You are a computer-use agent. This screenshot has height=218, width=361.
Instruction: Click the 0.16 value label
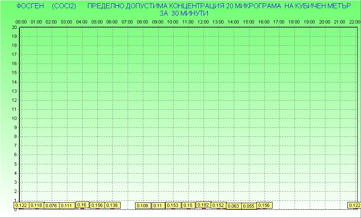click(82, 205)
